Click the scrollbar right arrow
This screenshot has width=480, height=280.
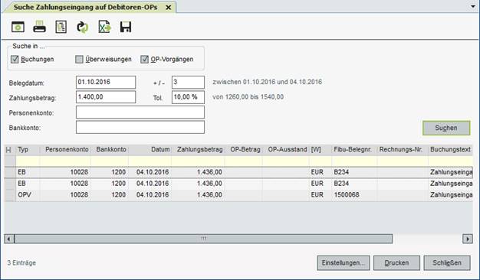(x=468, y=239)
